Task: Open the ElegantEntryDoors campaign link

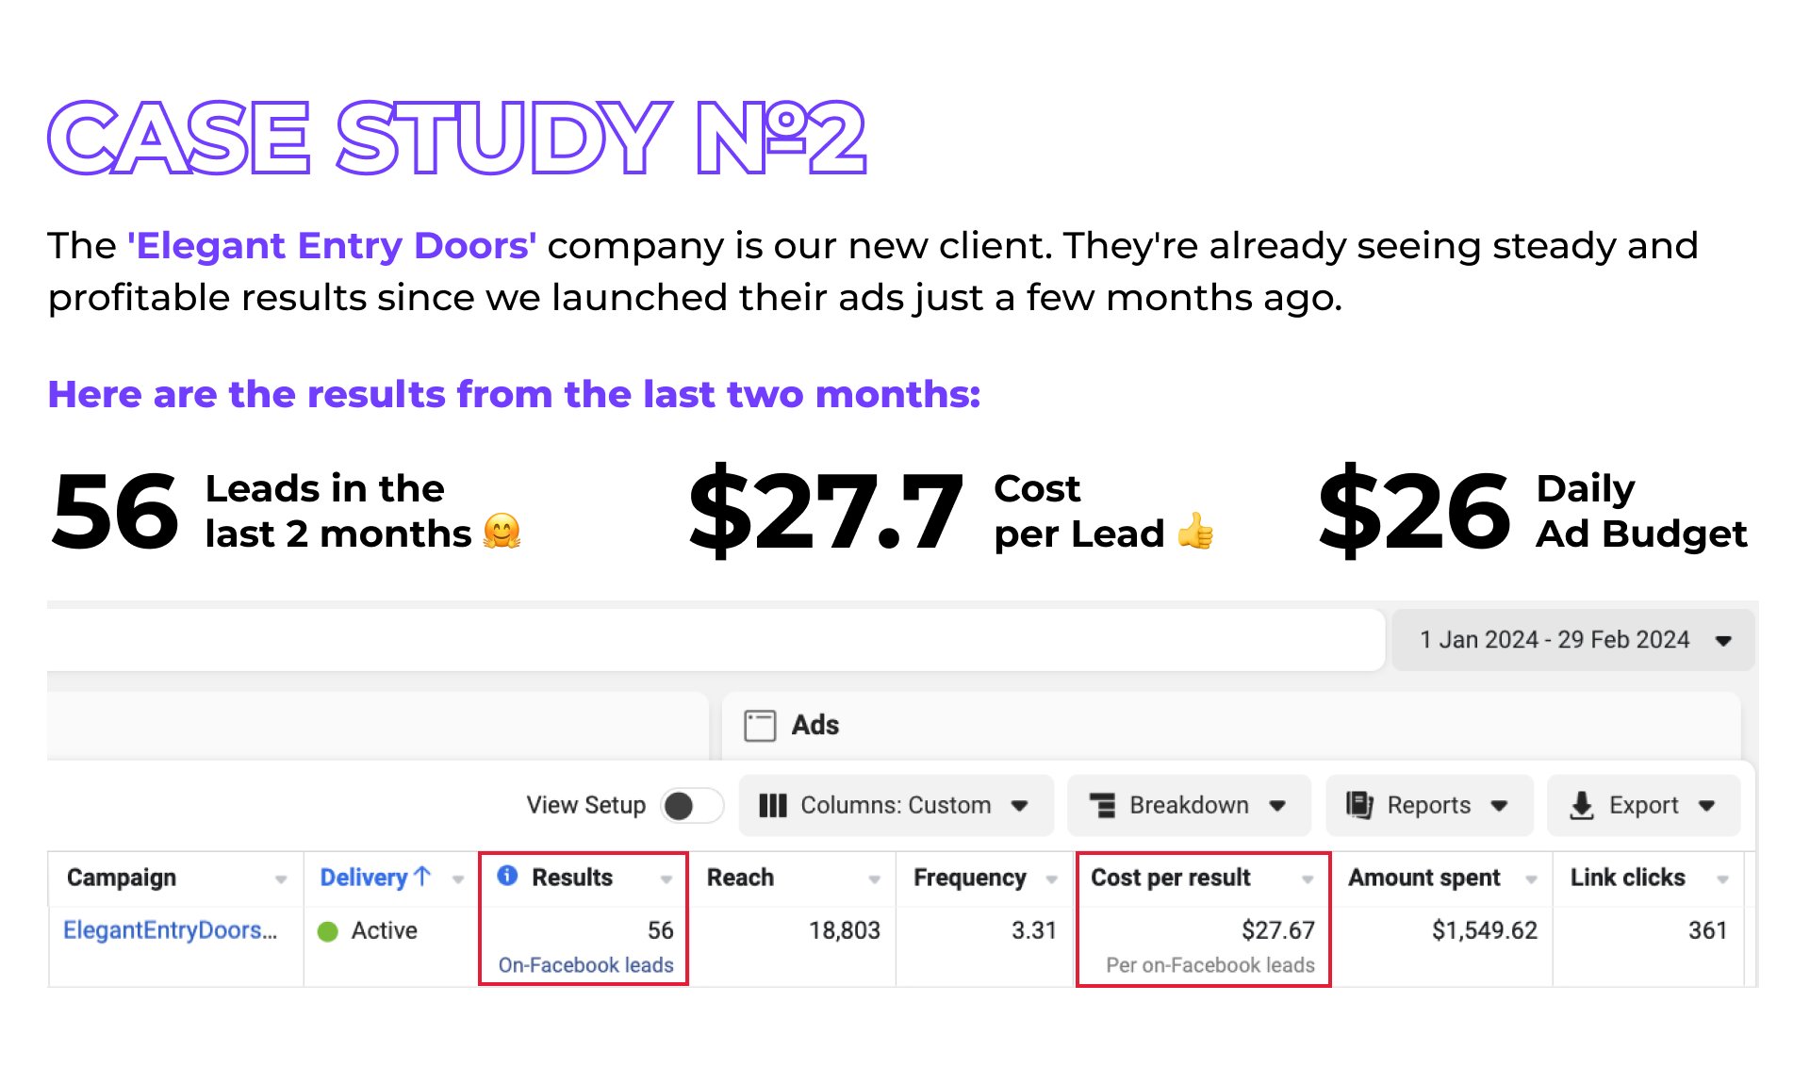Action: [170, 930]
